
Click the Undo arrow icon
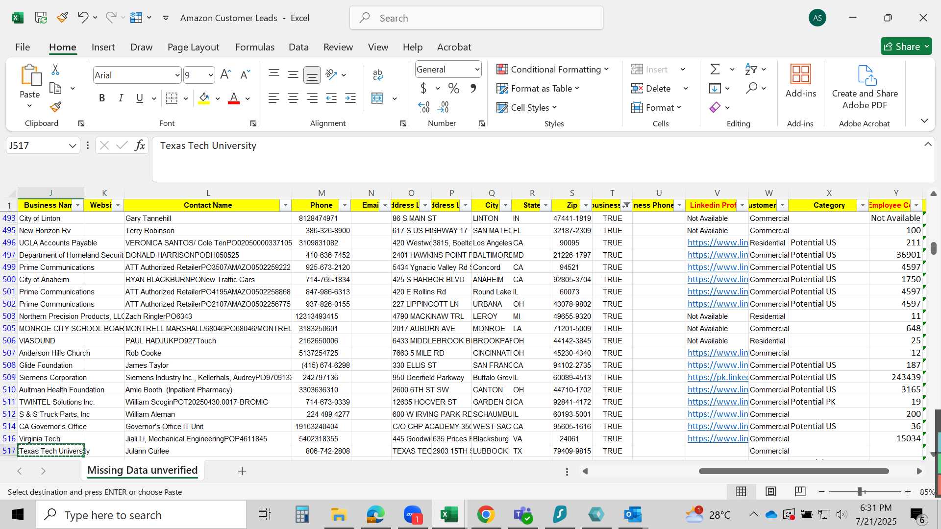(82, 18)
